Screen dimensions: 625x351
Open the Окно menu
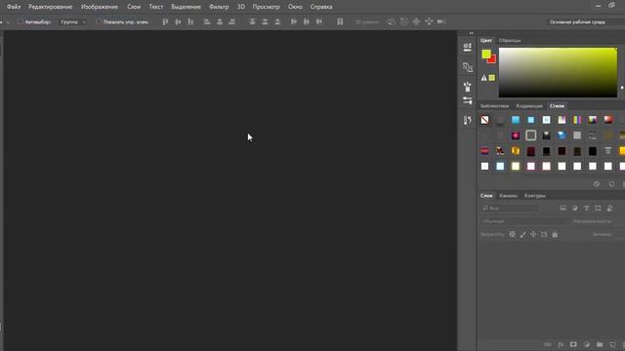coord(295,7)
